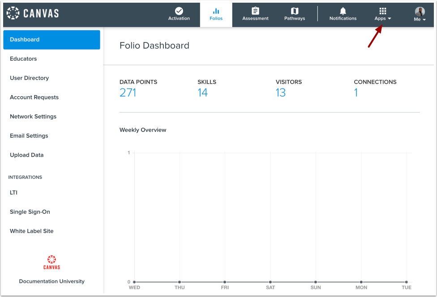Screen dimensions: 437x297
Task: Click the Folios bar chart icon
Action: click(x=216, y=10)
